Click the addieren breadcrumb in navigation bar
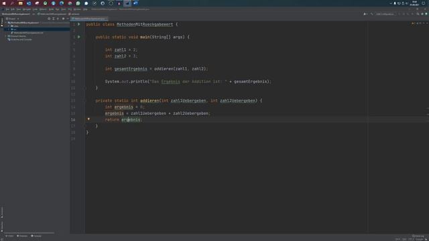 tap(74, 14)
